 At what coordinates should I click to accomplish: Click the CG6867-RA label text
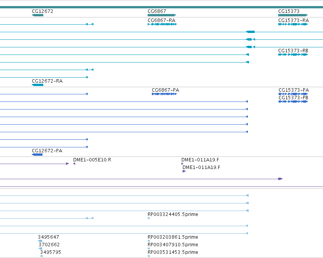tap(162, 20)
